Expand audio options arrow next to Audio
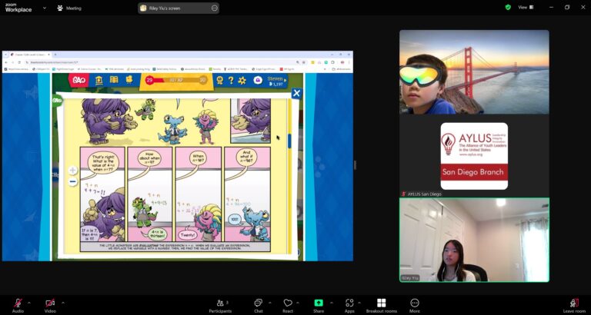 (x=29, y=302)
